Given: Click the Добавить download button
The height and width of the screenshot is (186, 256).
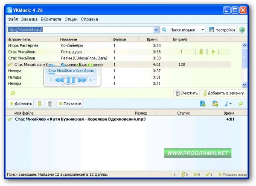Looking at the screenshot, I should point(20,104).
